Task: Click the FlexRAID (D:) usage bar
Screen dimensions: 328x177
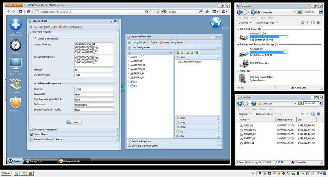Action: coord(269,52)
